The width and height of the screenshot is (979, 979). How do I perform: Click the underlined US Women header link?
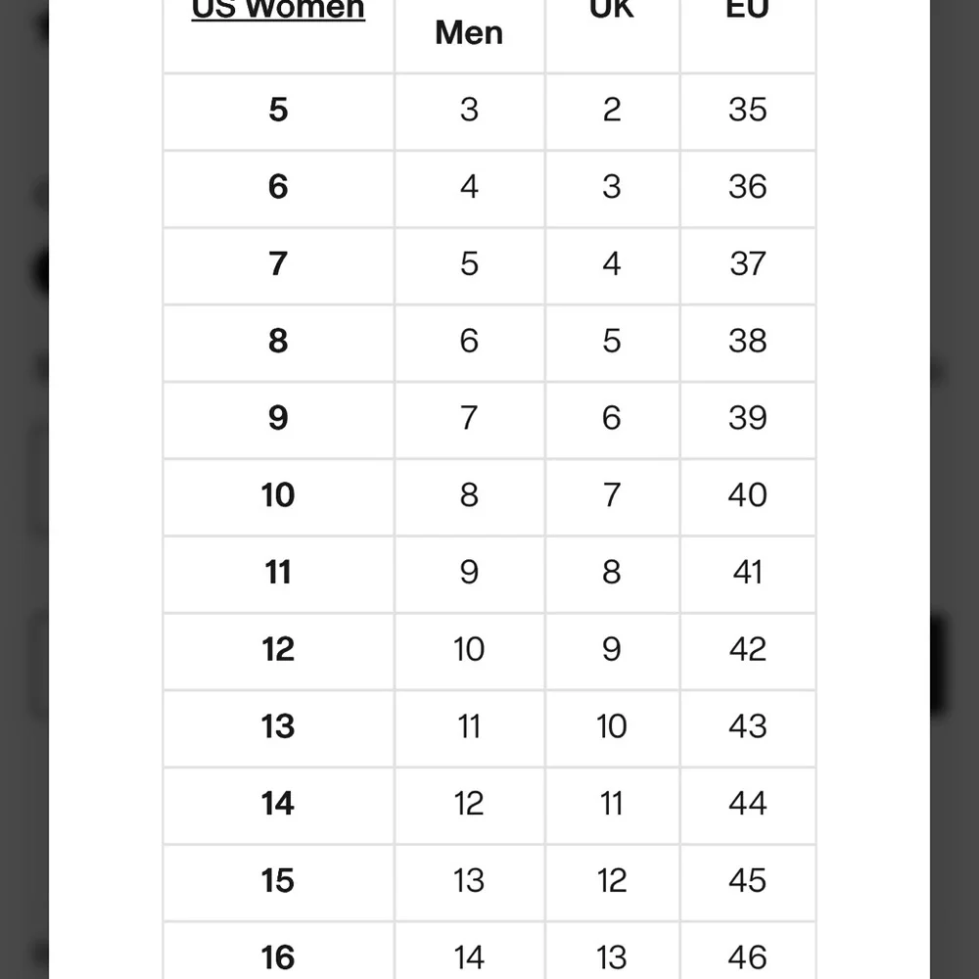pyautogui.click(x=278, y=10)
